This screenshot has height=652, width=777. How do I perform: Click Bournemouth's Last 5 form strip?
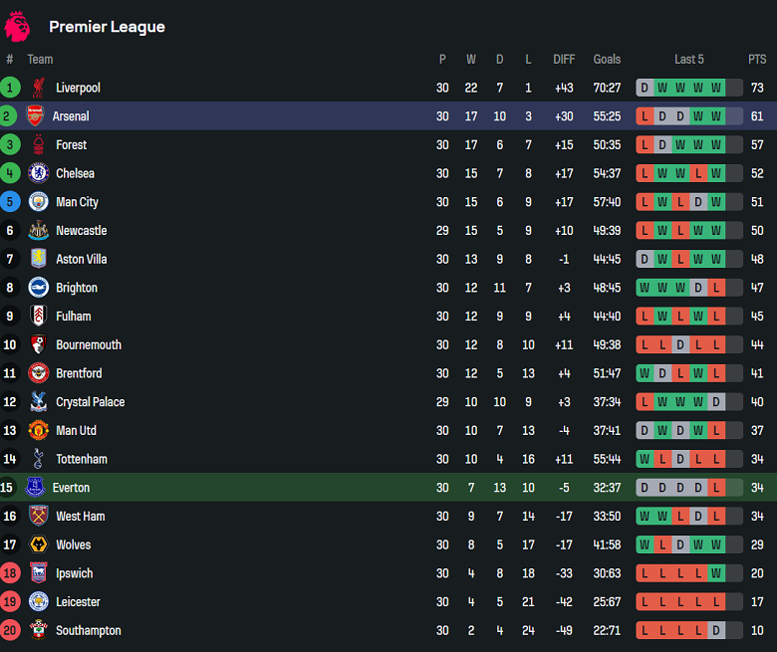click(689, 345)
